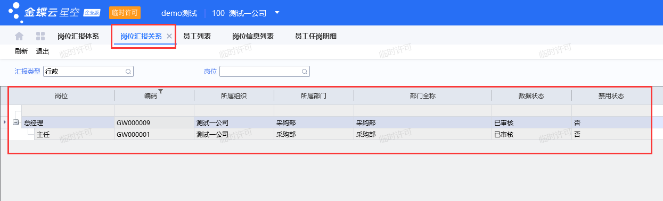This screenshot has height=201, width=663.
Task: Click search icon in 汇报类型 field
Action: coord(128,71)
